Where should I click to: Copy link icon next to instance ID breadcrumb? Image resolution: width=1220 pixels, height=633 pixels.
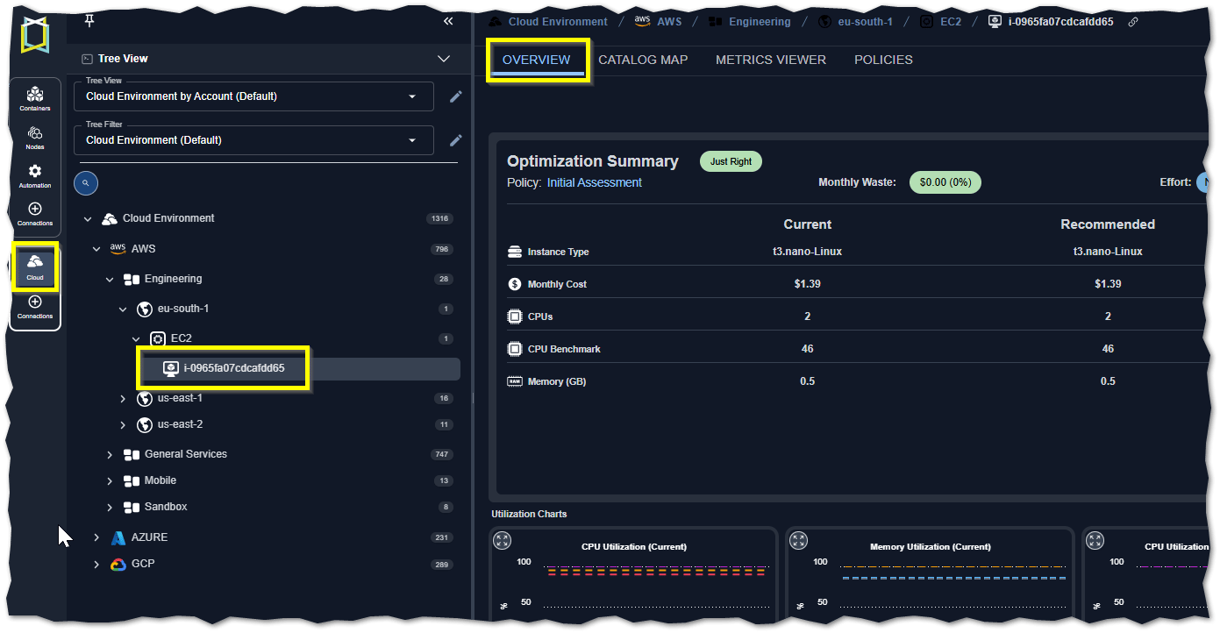pos(1133,22)
